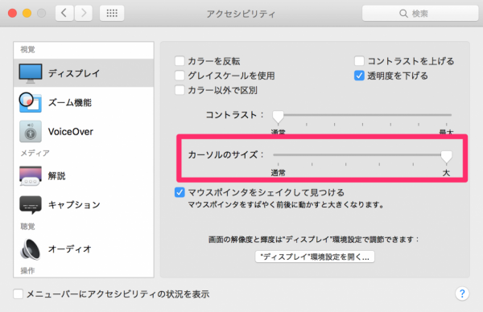Viewport: 483px width, 312px height.
Task: Go forward with the right arrow
Action: [x=83, y=13]
